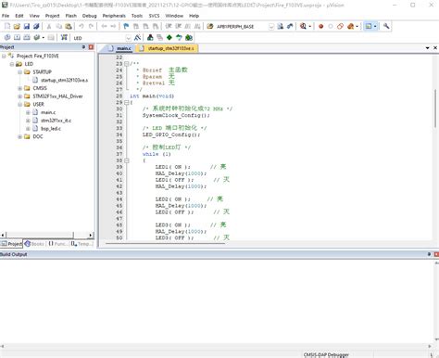Viewport: 439px width, 358px height.
Task: Collapse the code fold at line 29
Action: click(x=126, y=102)
